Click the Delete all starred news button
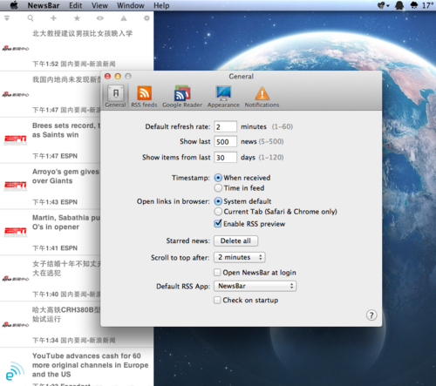436x386 pixels. tap(235, 240)
